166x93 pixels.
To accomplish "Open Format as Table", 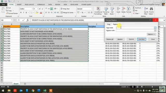I will click(106, 11).
